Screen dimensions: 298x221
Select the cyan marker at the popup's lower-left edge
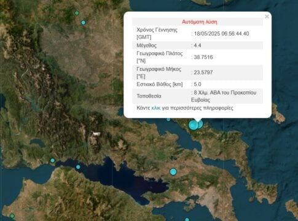pyautogui.click(x=168, y=119)
